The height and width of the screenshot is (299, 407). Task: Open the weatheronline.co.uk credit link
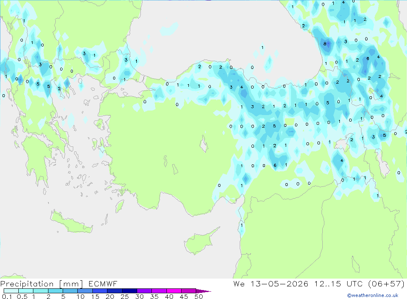coord(373,295)
